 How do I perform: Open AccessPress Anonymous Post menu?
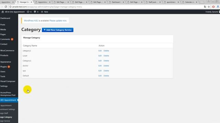coord(8,94)
